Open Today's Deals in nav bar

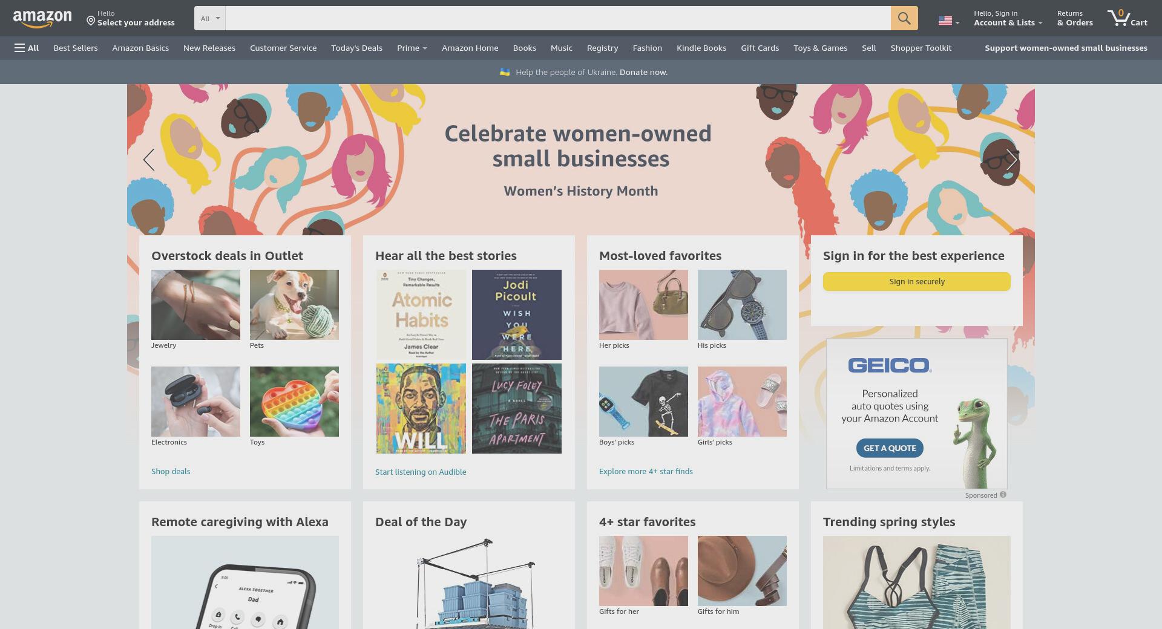pos(356,48)
